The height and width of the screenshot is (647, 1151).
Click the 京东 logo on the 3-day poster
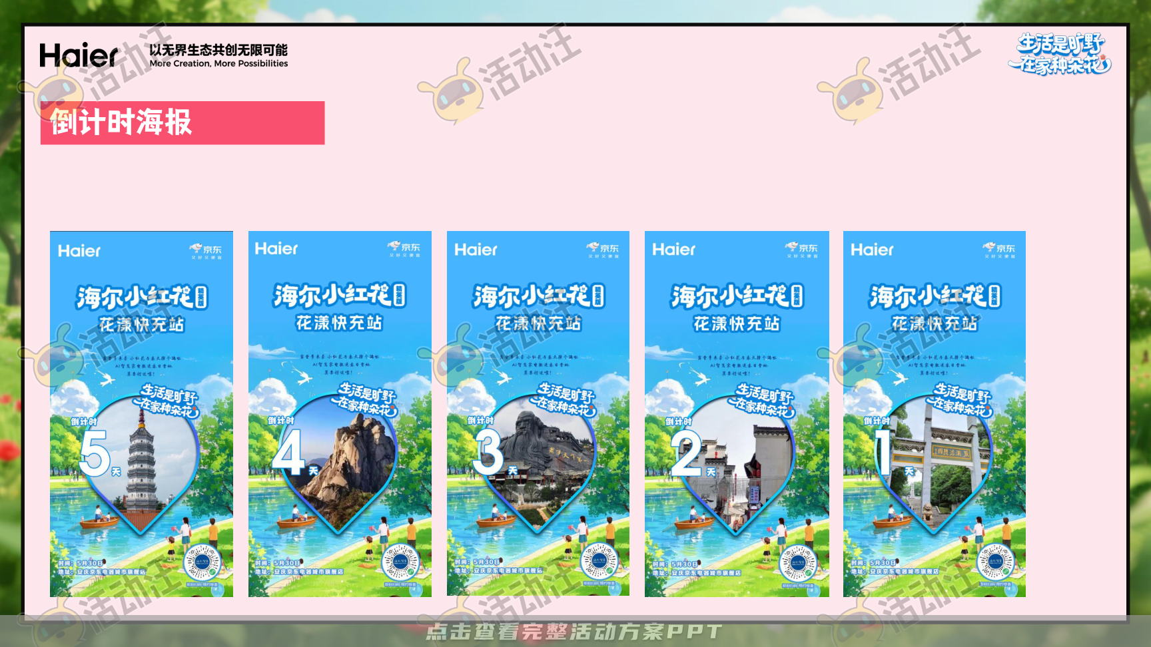pos(603,250)
